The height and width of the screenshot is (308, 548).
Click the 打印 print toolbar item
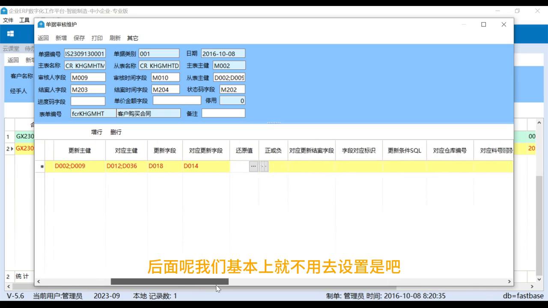coord(97,38)
